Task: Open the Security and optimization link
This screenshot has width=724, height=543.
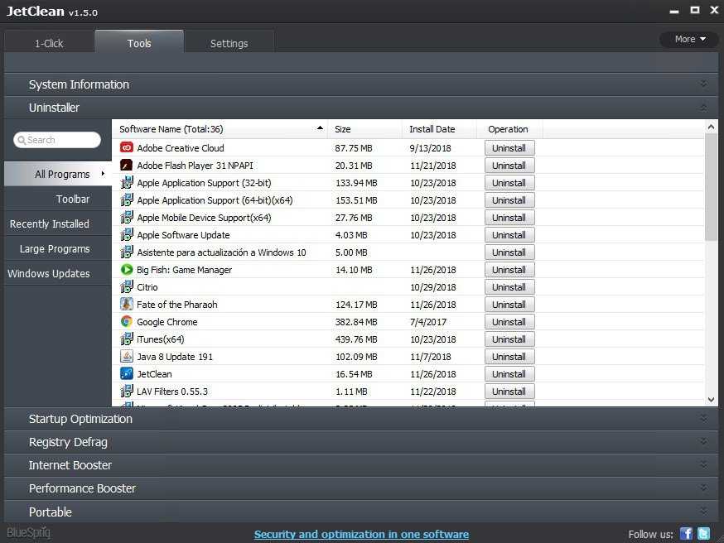Action: click(361, 535)
